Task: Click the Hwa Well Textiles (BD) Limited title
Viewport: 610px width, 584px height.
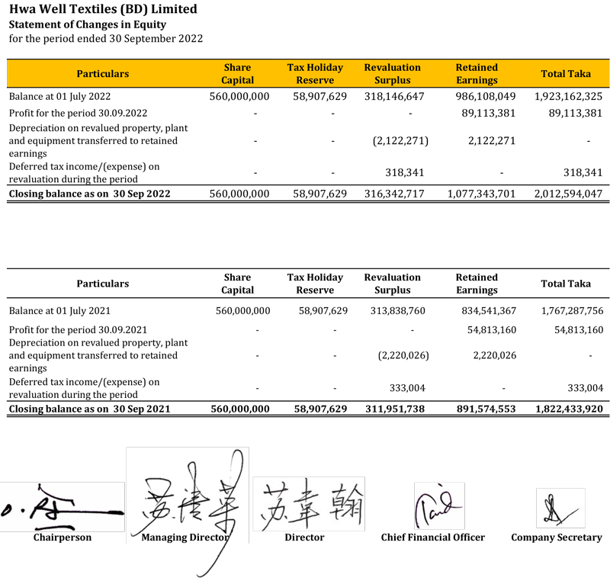Action: pyautogui.click(x=102, y=10)
